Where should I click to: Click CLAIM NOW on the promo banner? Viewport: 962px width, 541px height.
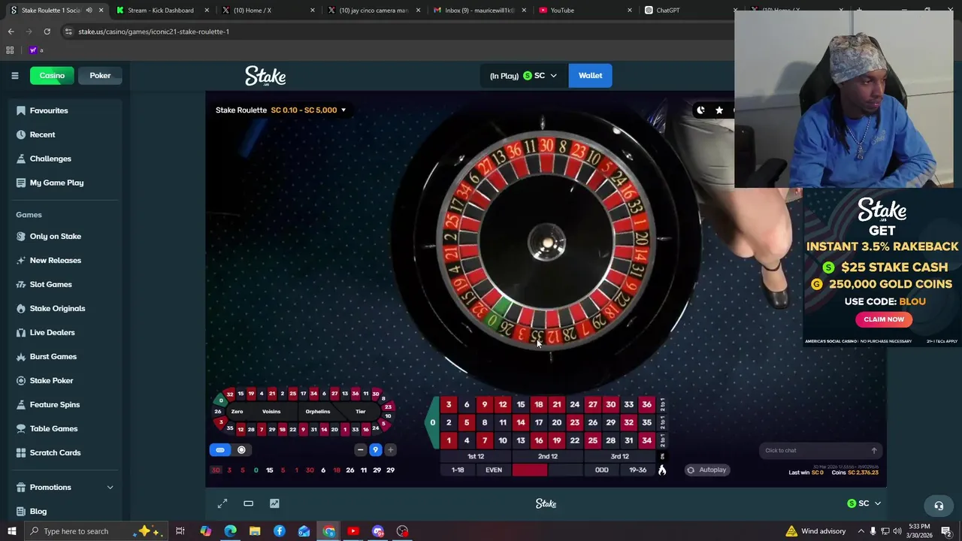click(x=884, y=319)
